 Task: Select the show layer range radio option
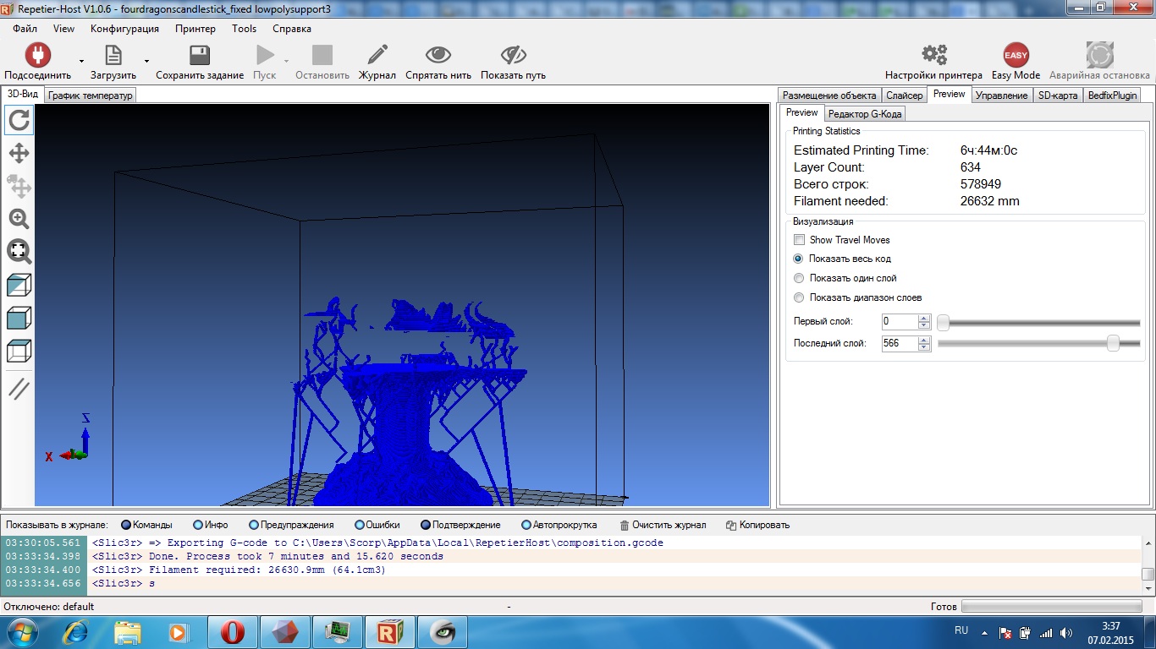point(799,297)
